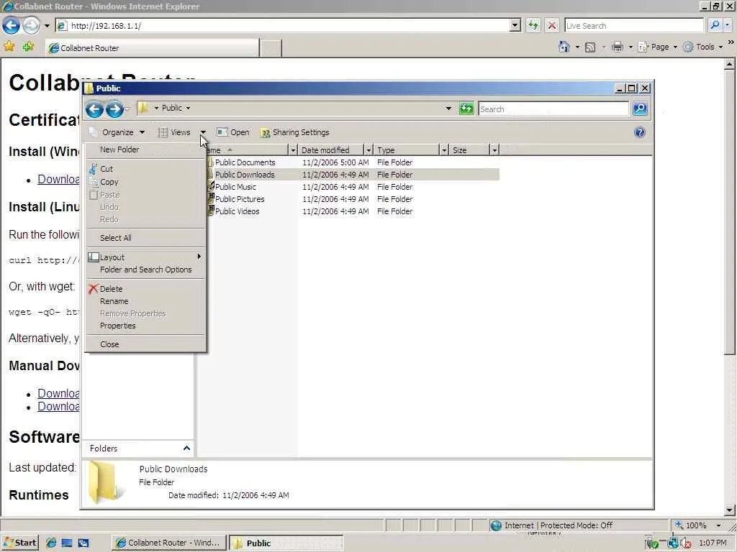Click the IE Favorites Center star icon
737x552 pixels.
(x=9, y=47)
